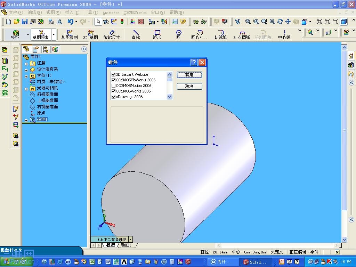Expand the 注解 (Annotations) tree node
The image size is (356, 267).
[26, 64]
